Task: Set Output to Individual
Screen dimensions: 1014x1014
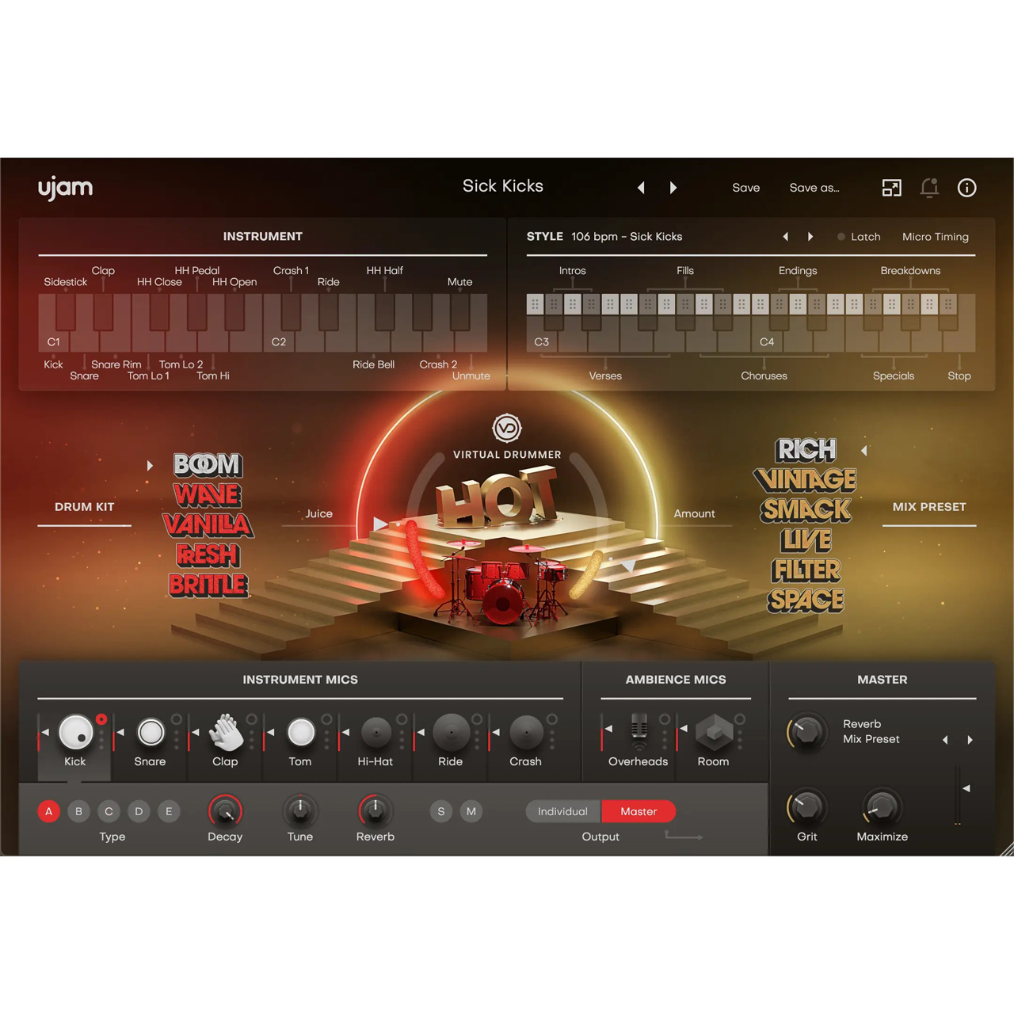Action: [x=562, y=811]
